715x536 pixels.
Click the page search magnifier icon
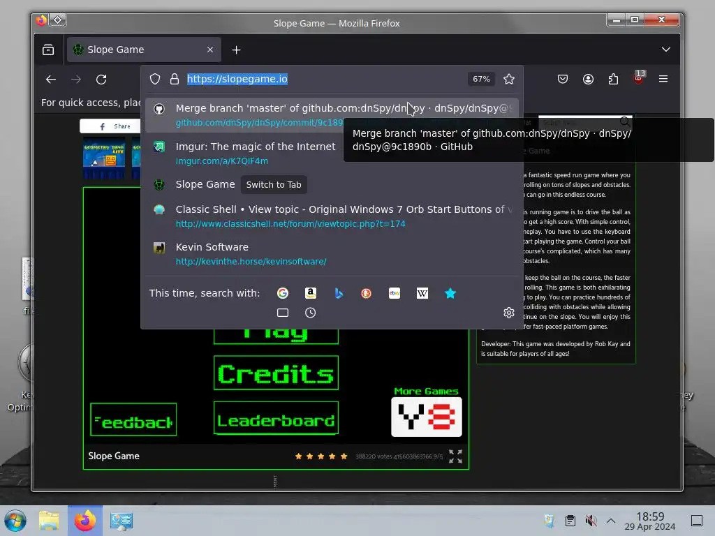[625, 121]
